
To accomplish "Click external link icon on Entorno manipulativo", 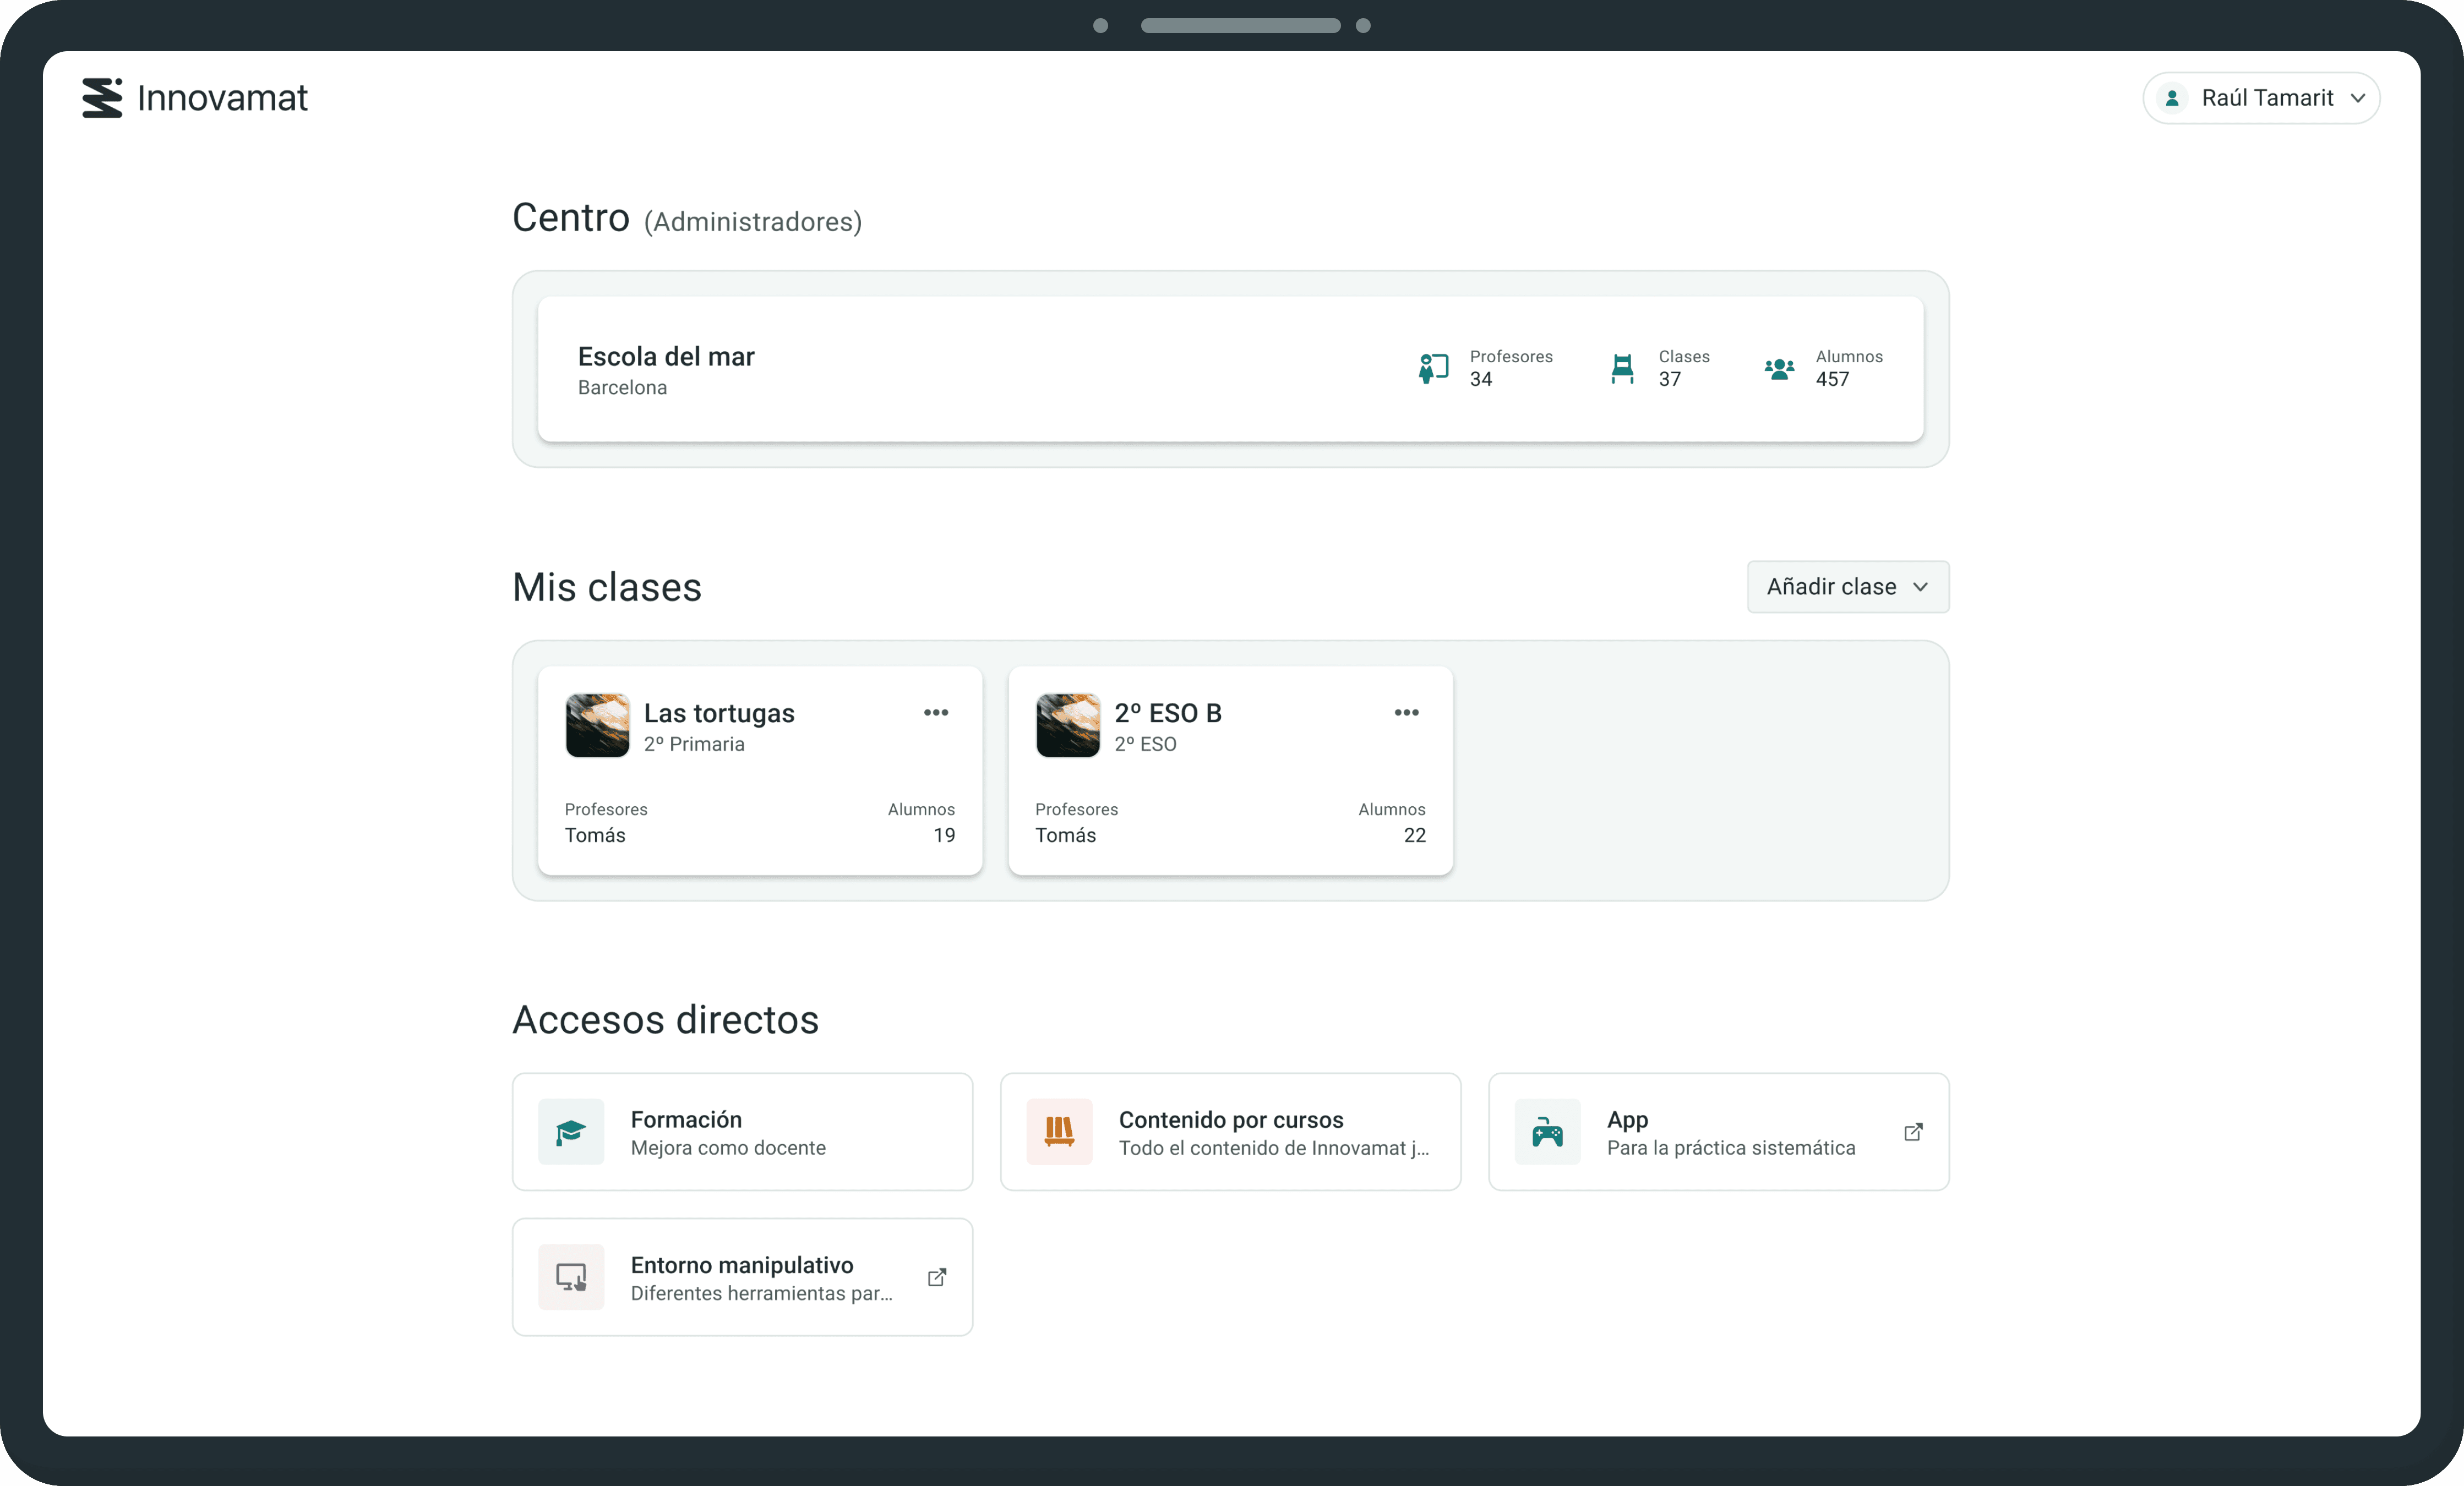I will (x=937, y=1277).
